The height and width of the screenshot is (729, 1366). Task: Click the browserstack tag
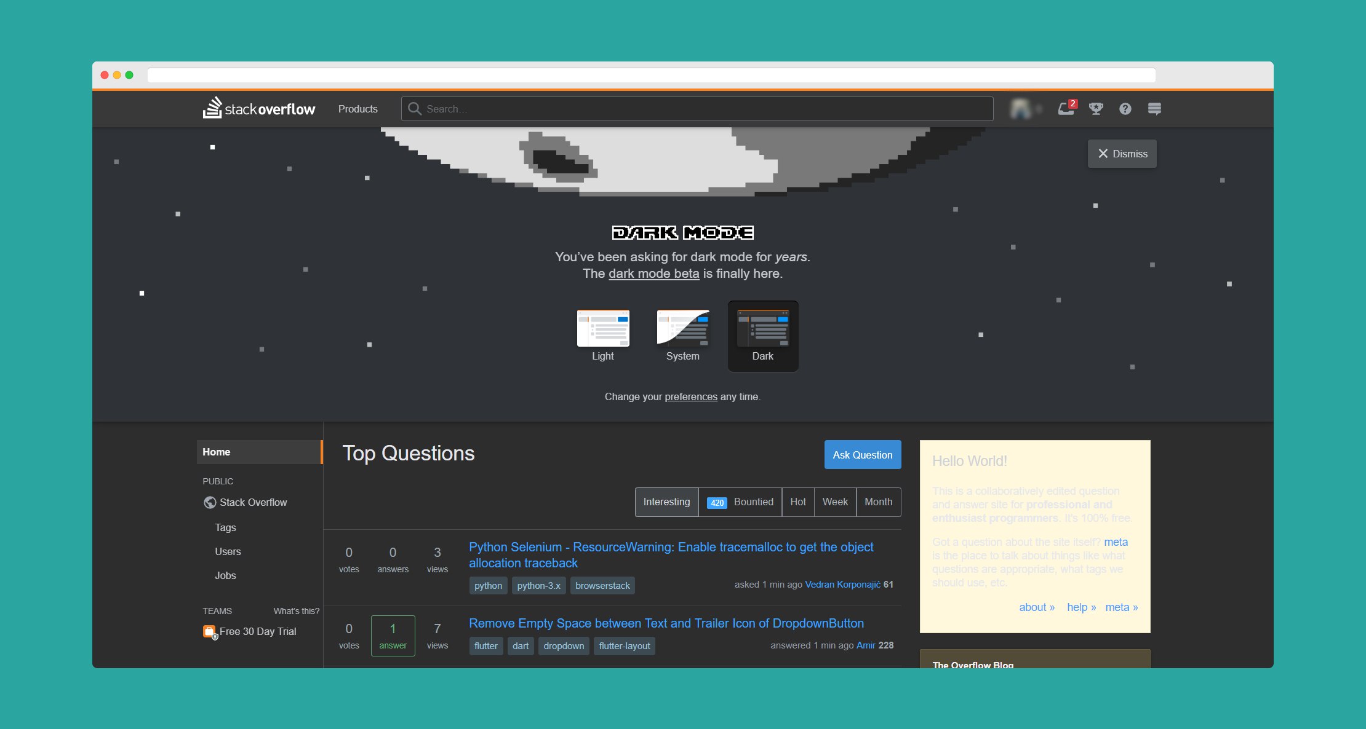click(x=603, y=586)
